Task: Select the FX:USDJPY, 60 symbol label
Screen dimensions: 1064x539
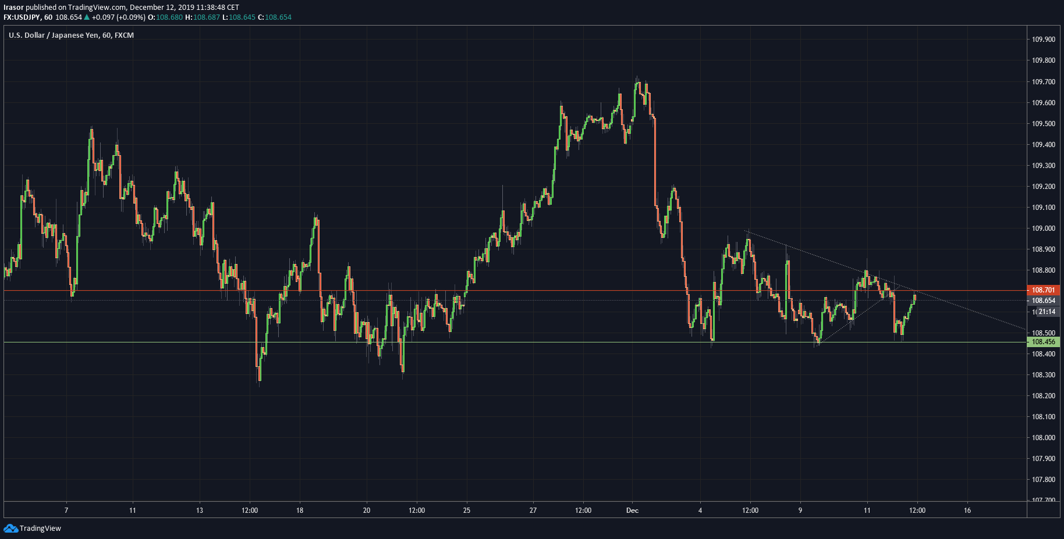Action: (x=28, y=17)
